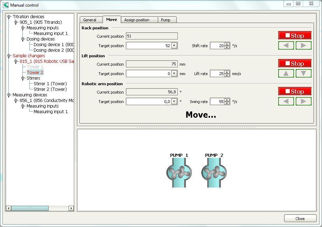Lower lift with down arrow button

[303, 73]
